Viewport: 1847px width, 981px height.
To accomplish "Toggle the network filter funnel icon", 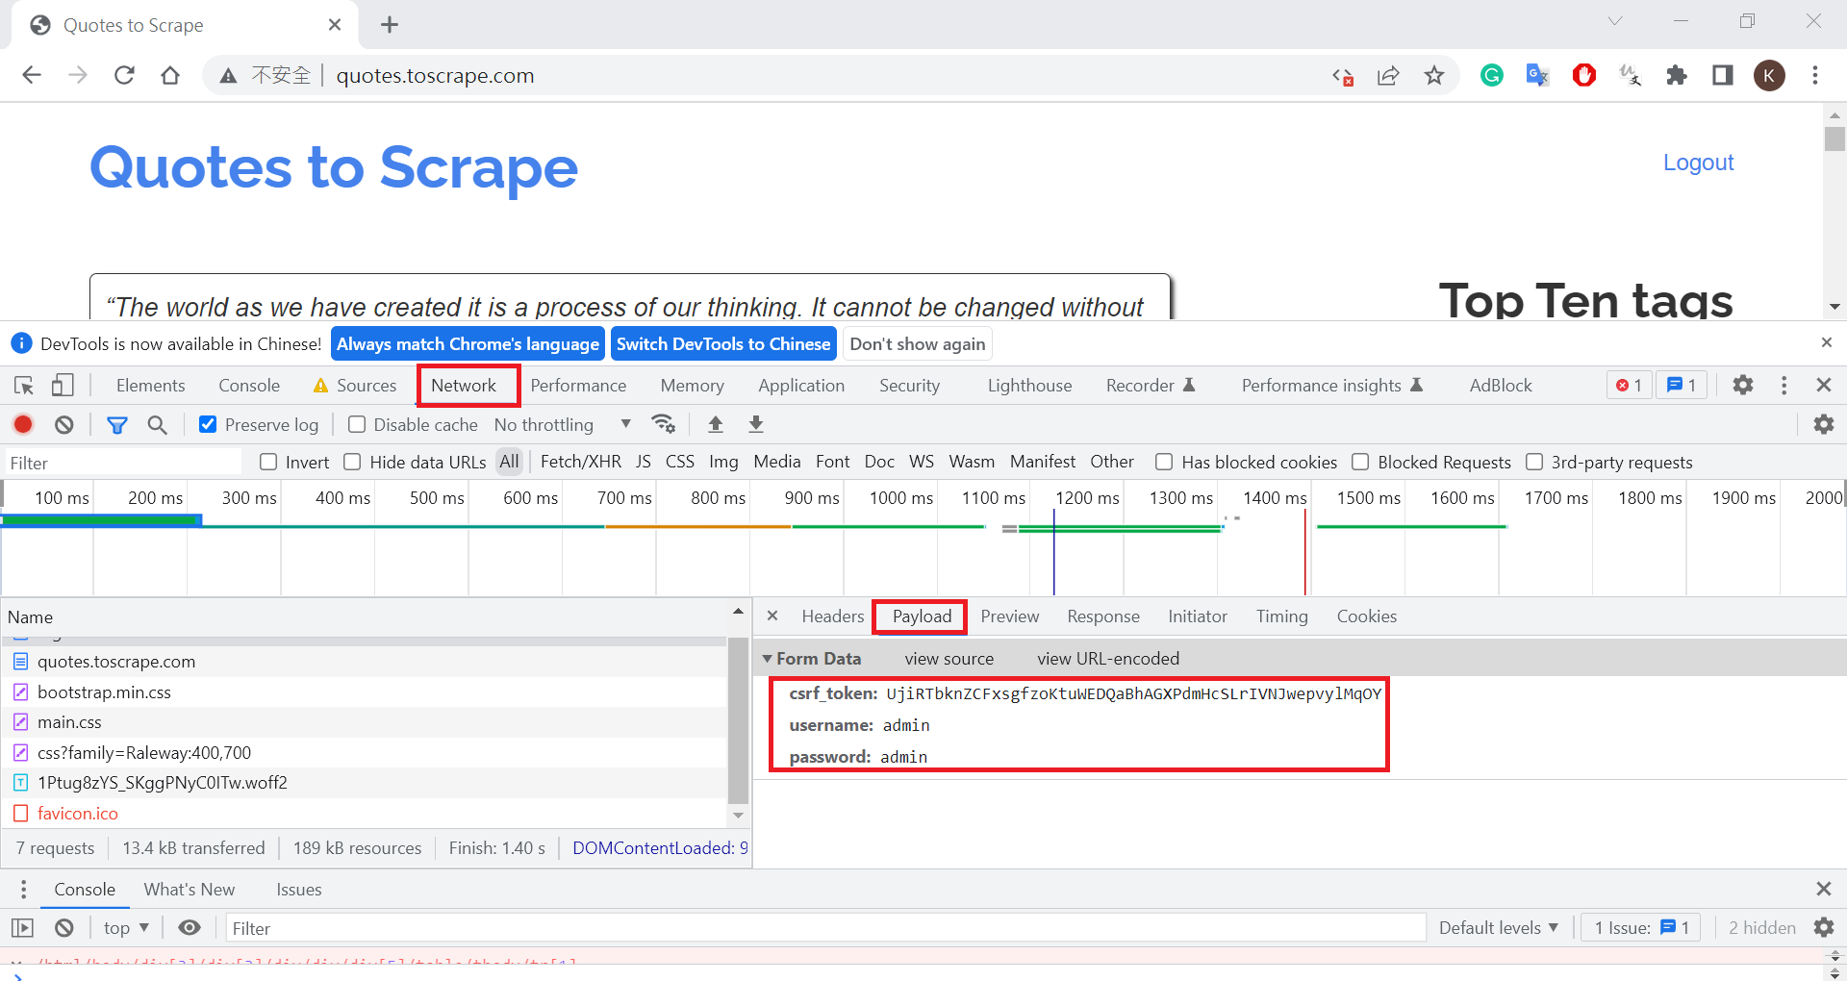I will tap(116, 424).
